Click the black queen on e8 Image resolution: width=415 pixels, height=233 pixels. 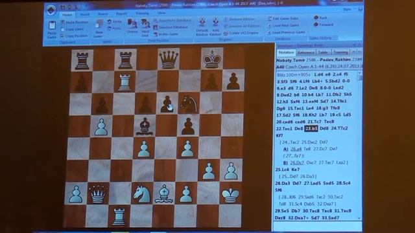(x=168, y=60)
